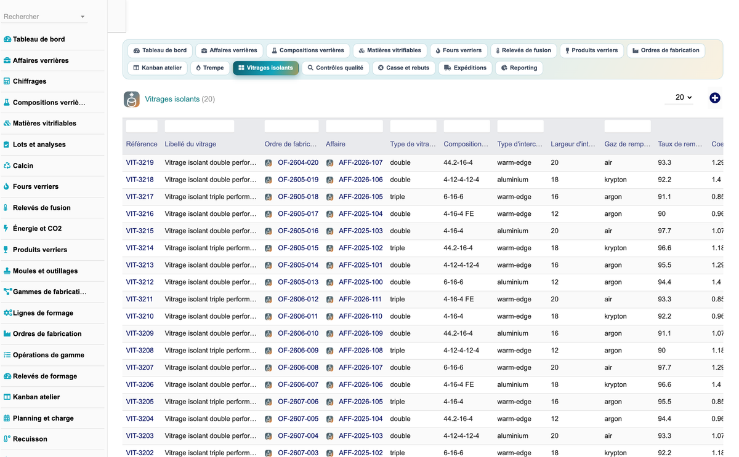Click the icon beside AFF-2025-104 in the VIT-3216 row
The width and height of the screenshot is (739, 457).
329,214
